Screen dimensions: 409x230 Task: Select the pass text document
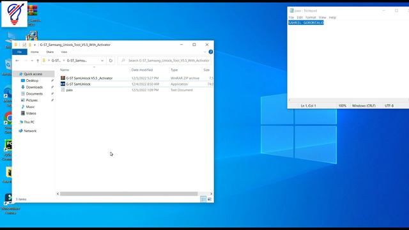tap(70, 90)
